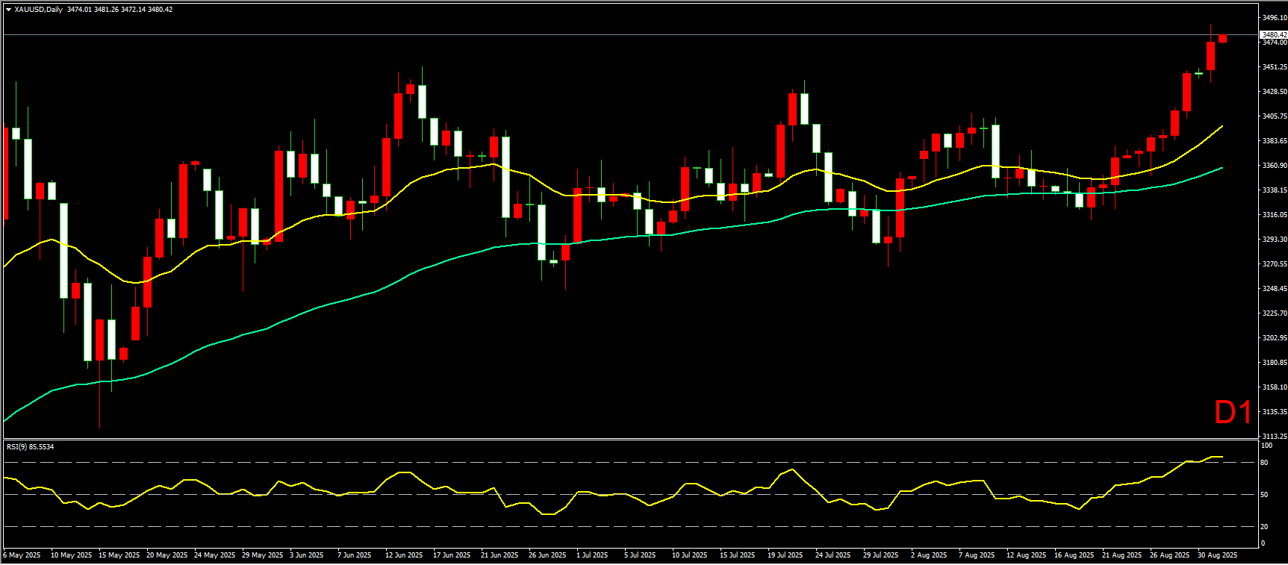Click the XAUUSD,Daily chart title
This screenshot has width=1288, height=565.
tap(38, 10)
